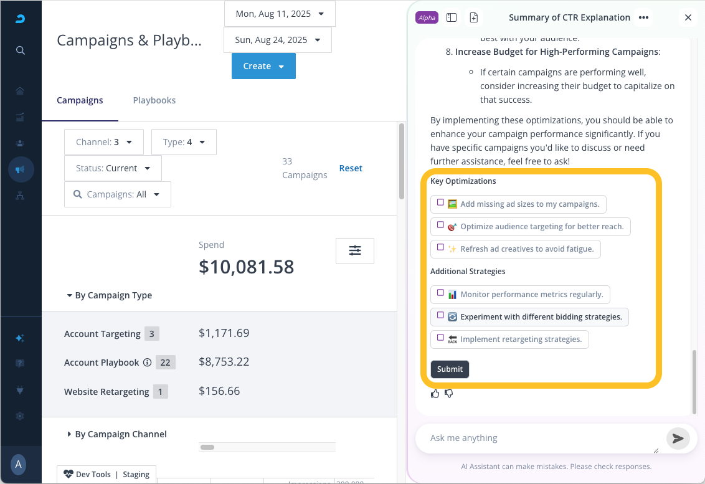Screen dimensions: 705x484
Task: Open the three-dots menu in assistant header
Action: tap(643, 17)
